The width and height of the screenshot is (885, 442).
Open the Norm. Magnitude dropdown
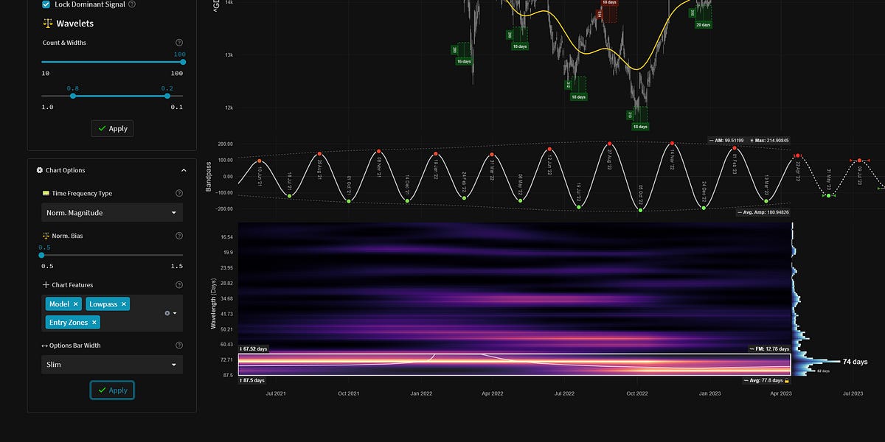tap(111, 213)
